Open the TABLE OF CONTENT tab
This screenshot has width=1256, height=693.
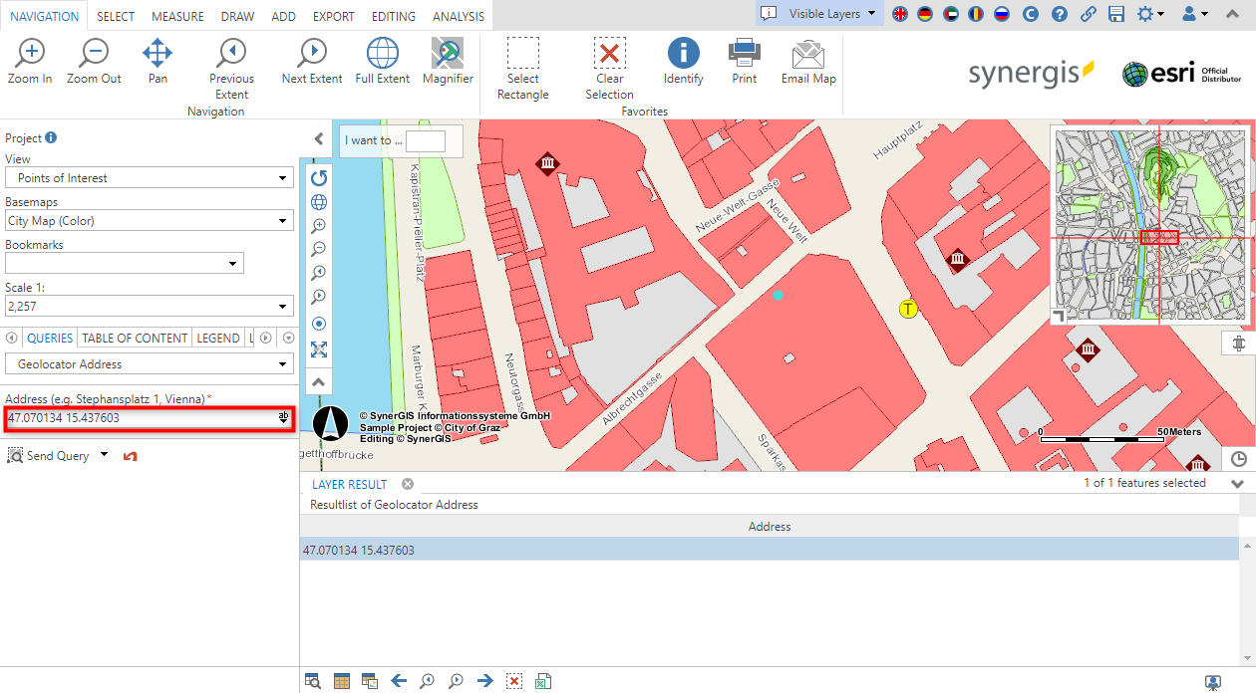click(x=134, y=338)
